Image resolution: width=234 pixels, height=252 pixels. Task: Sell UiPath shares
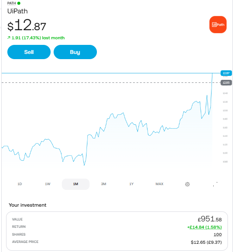coord(29,52)
